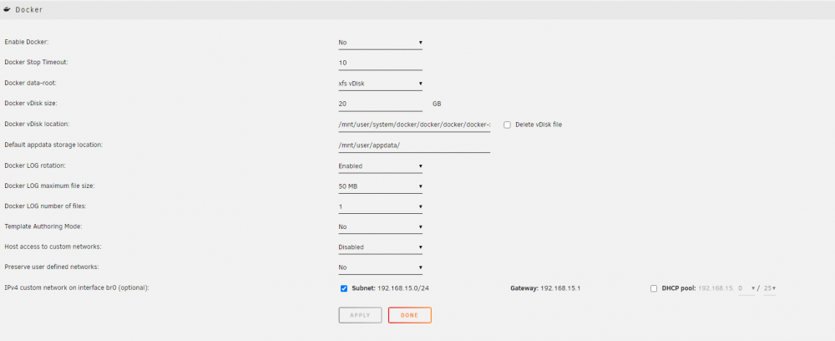Click the Docker vDisk location label
The width and height of the screenshot is (835, 341).
(x=38, y=125)
